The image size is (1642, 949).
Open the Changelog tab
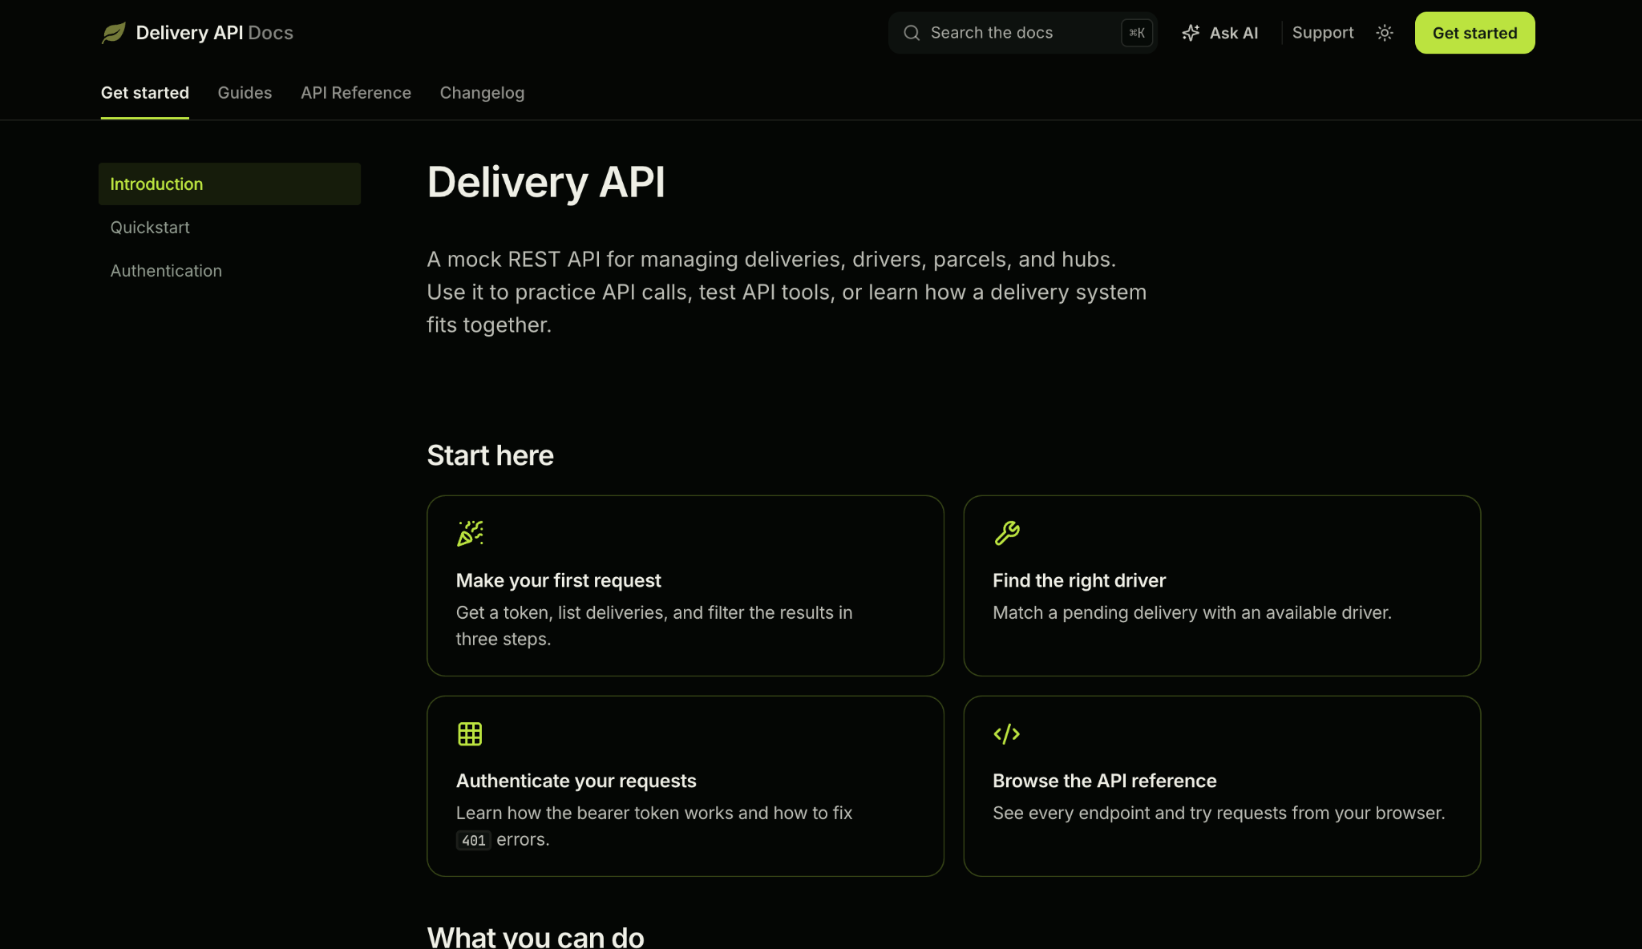(x=482, y=93)
